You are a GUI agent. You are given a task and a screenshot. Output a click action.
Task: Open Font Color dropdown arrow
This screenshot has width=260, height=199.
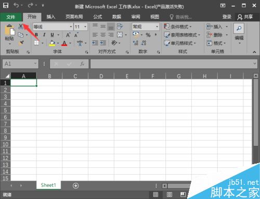(70, 43)
